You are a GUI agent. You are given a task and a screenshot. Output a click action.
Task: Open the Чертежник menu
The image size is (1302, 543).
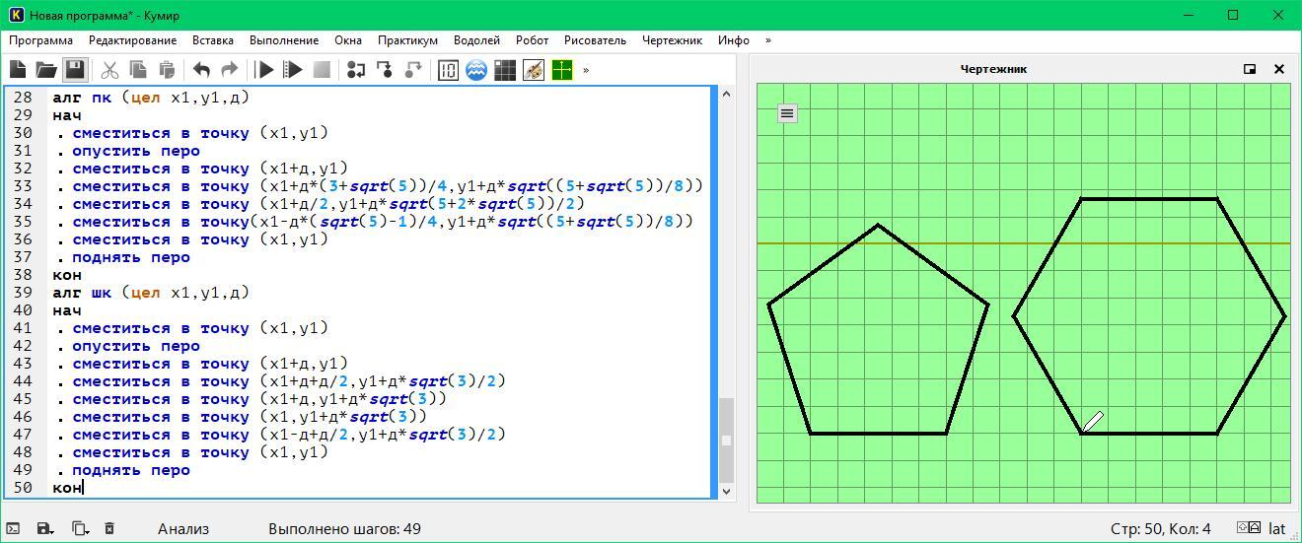pyautogui.click(x=672, y=40)
